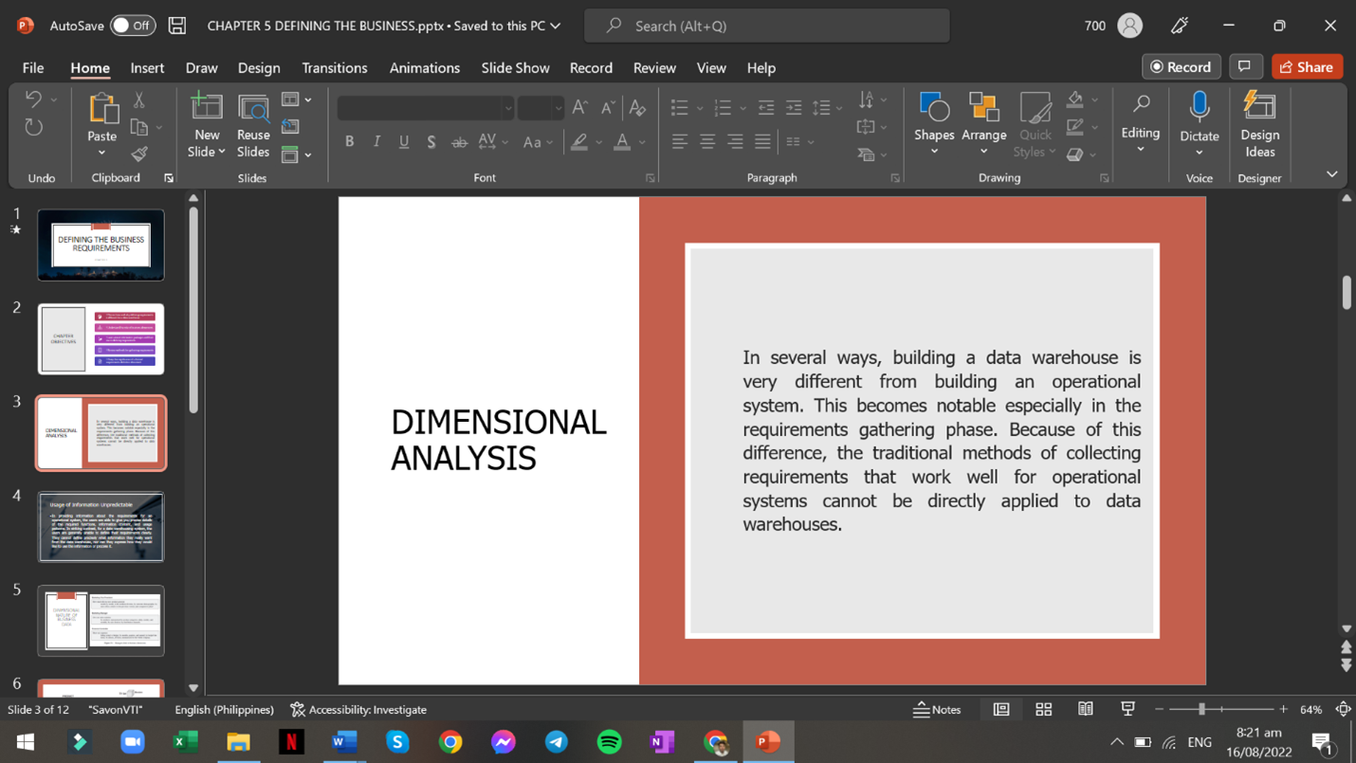Image resolution: width=1356 pixels, height=763 pixels.
Task: Toggle AutoSave switch on
Action: [133, 26]
